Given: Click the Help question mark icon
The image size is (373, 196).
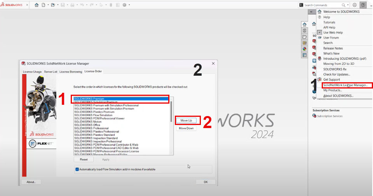Looking at the screenshot, I should point(363,5).
